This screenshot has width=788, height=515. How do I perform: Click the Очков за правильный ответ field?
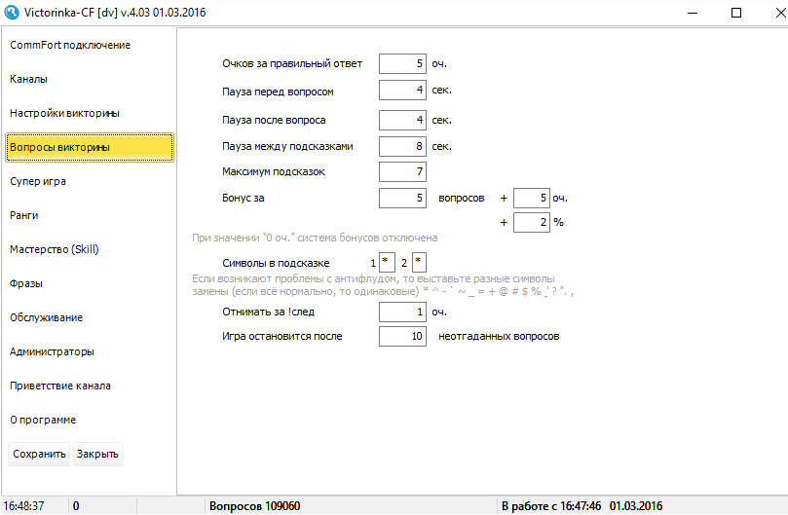(x=402, y=64)
